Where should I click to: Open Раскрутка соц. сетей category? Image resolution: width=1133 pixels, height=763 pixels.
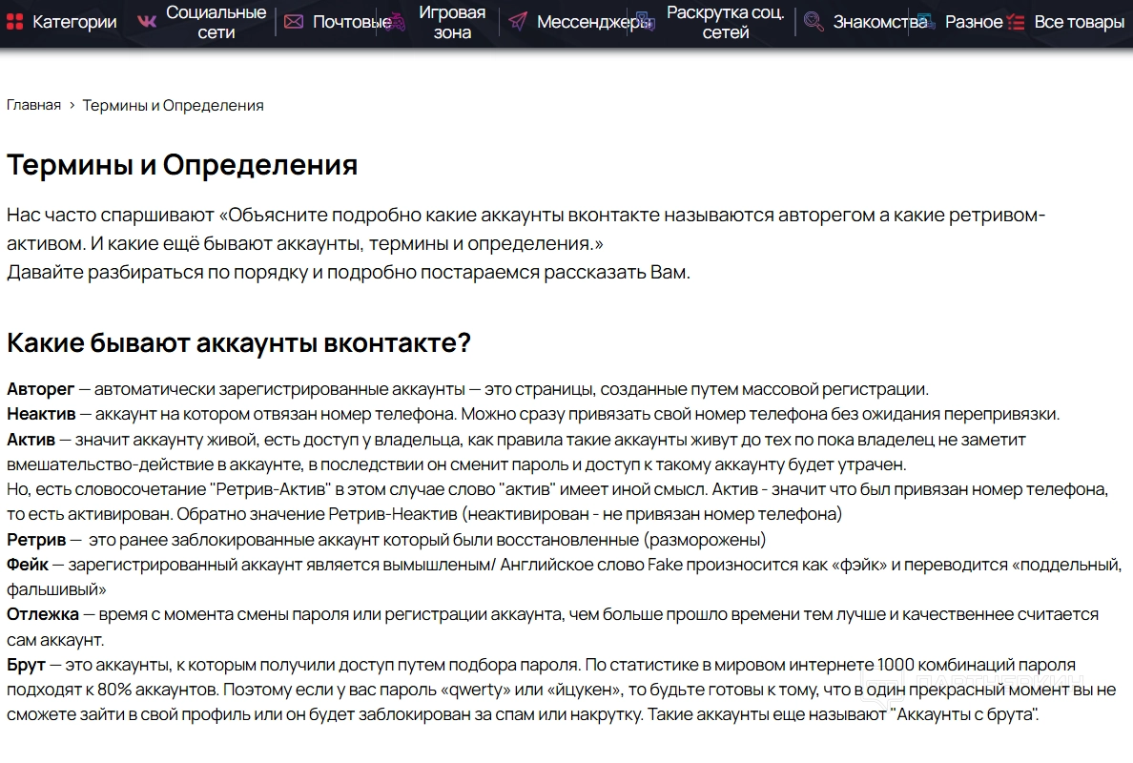(x=726, y=22)
